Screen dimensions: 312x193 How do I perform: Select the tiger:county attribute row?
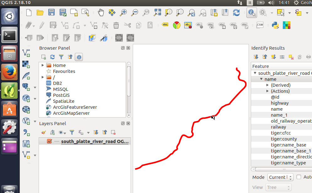[x=283, y=139]
